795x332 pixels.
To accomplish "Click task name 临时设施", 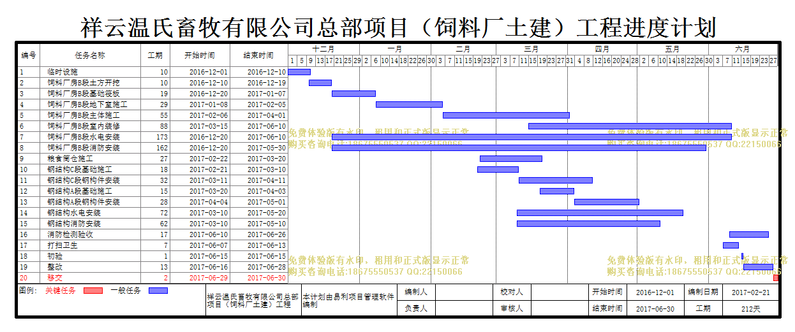I will [x=63, y=73].
